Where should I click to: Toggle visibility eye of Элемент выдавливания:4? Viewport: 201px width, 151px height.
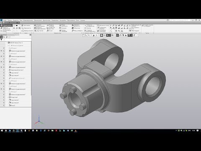click(1, 67)
